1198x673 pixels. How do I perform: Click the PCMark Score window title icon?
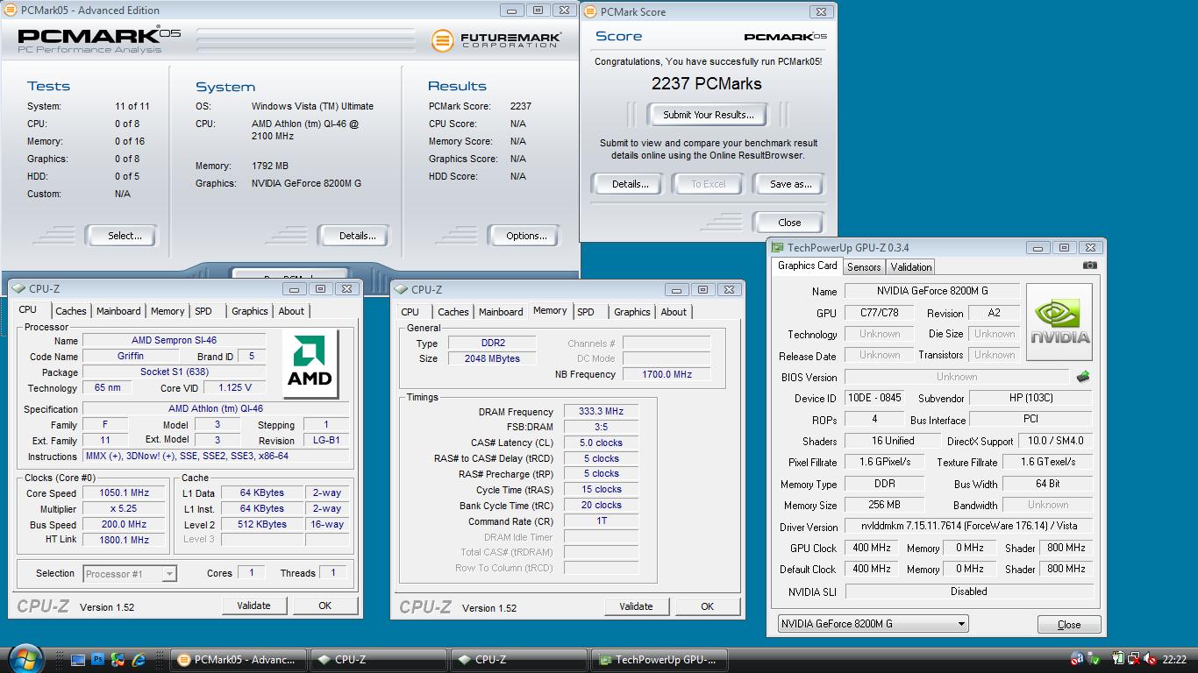coord(590,11)
